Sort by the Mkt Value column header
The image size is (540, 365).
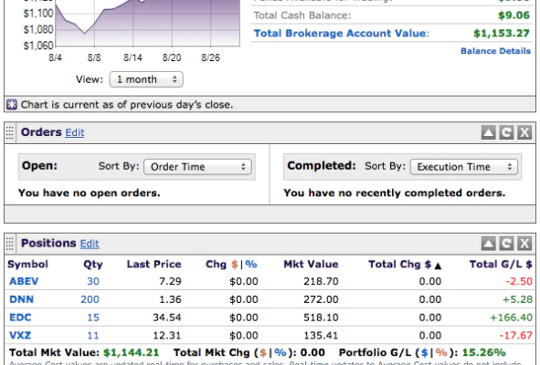point(311,265)
